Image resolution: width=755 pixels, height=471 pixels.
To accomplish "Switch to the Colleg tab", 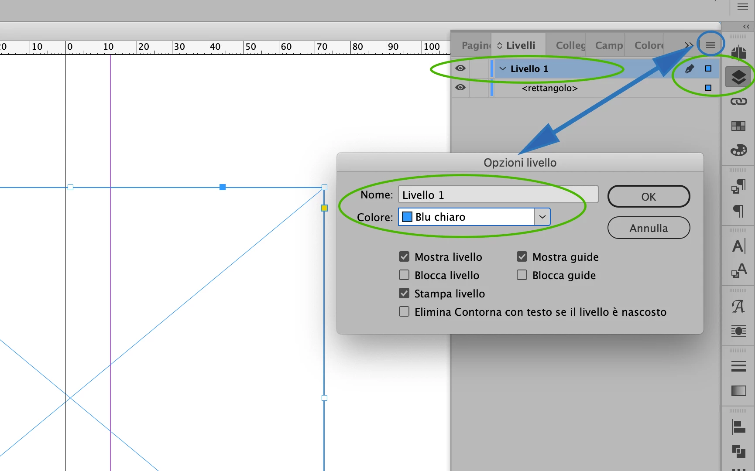I will (x=570, y=45).
